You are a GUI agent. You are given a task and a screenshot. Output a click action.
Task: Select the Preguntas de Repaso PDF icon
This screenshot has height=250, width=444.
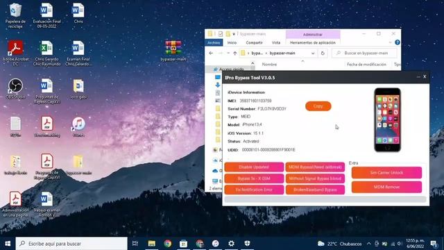(x=46, y=167)
